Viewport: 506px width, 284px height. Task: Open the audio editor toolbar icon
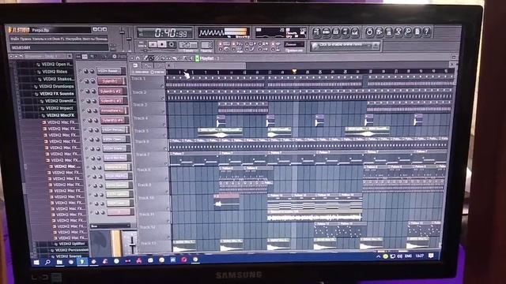[x=398, y=32]
